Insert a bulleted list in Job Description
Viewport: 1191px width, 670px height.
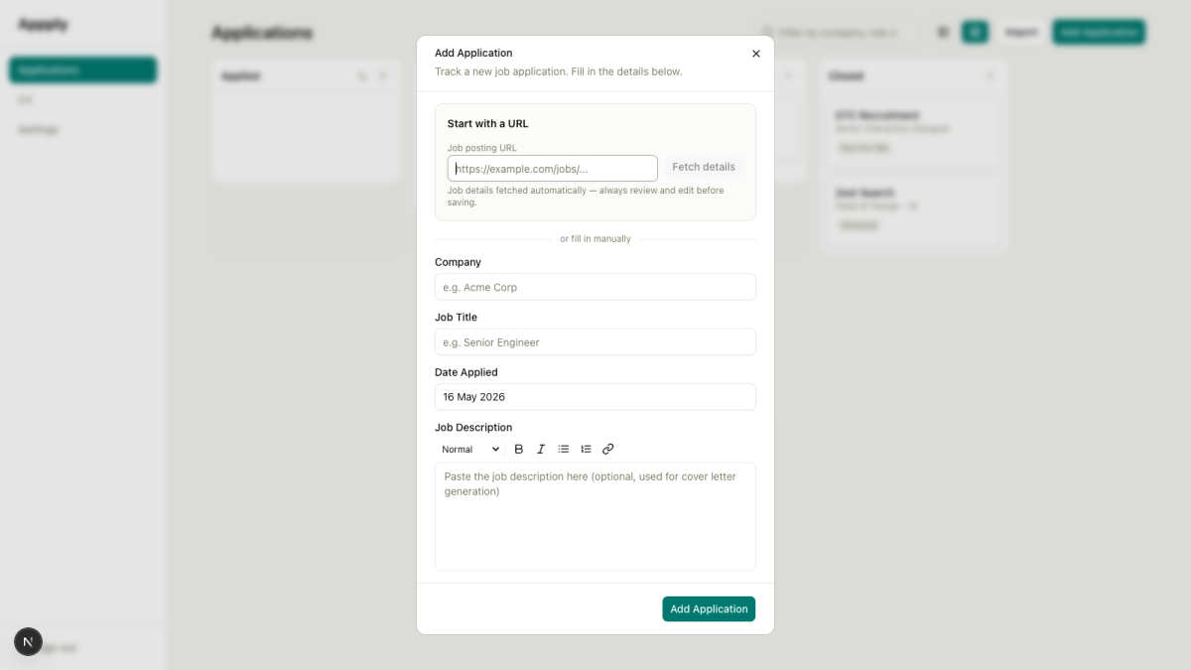tap(564, 450)
